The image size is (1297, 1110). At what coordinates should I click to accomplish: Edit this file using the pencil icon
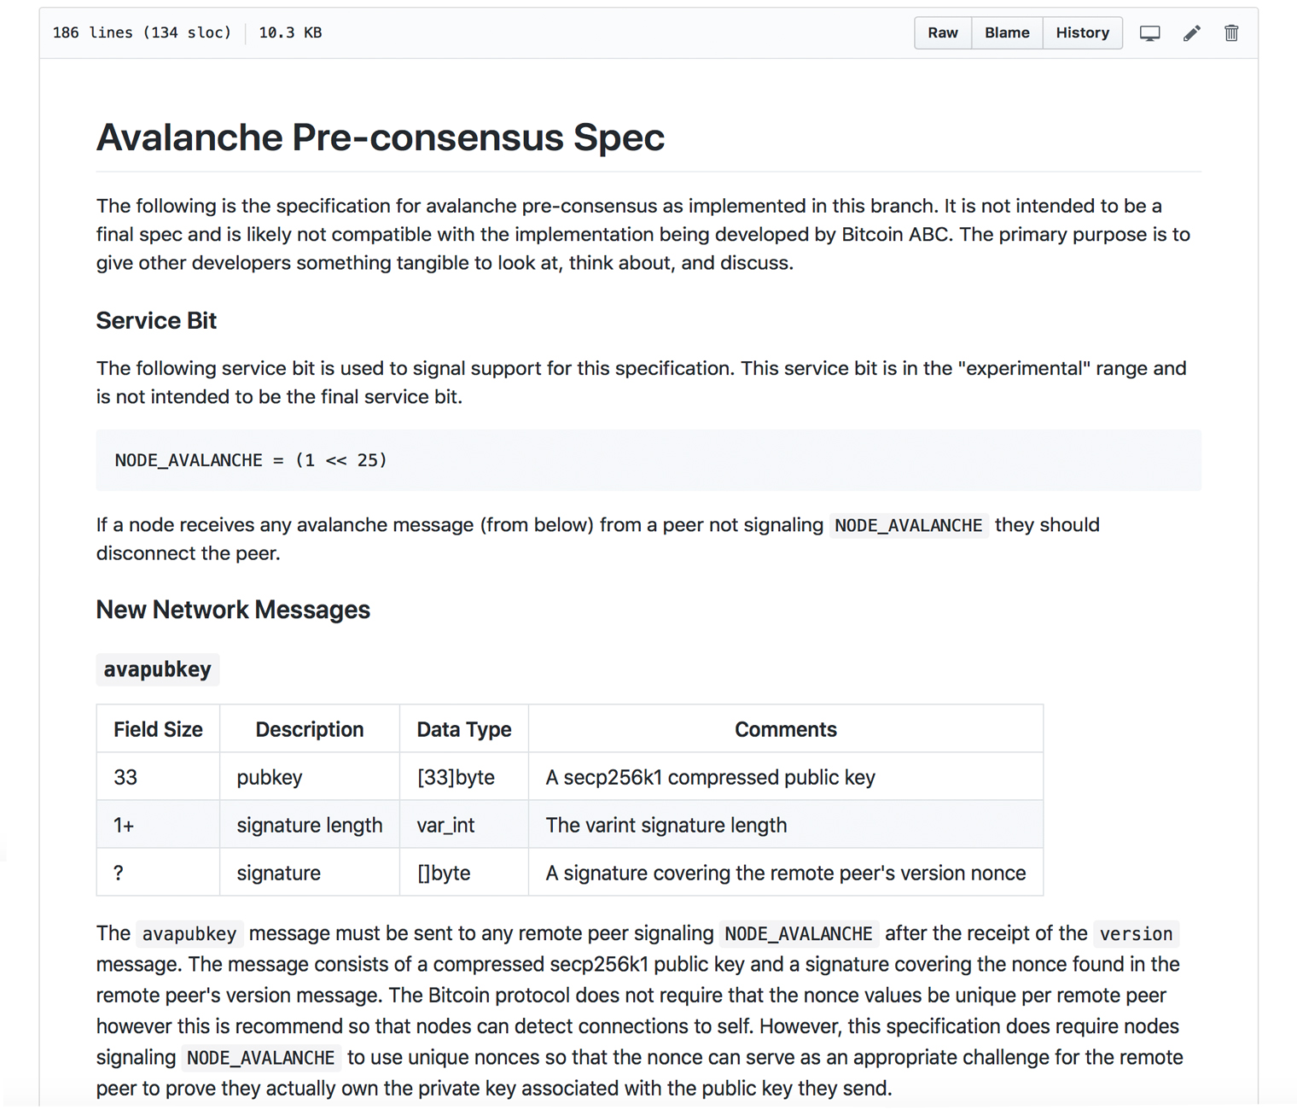click(1192, 32)
